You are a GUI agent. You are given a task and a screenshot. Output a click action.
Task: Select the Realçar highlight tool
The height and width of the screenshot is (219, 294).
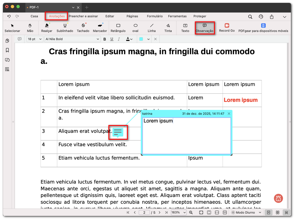[47, 28]
